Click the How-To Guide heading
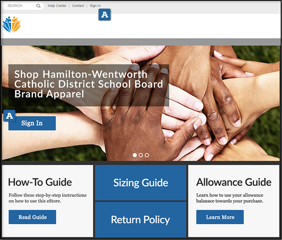Image resolution: width=282 pixels, height=240 pixels. pos(40,182)
